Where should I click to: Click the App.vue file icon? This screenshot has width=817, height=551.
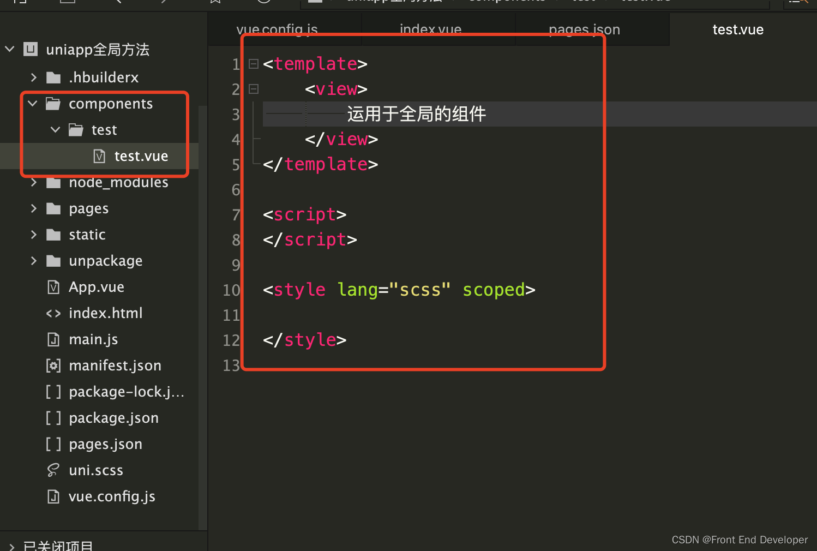53,287
